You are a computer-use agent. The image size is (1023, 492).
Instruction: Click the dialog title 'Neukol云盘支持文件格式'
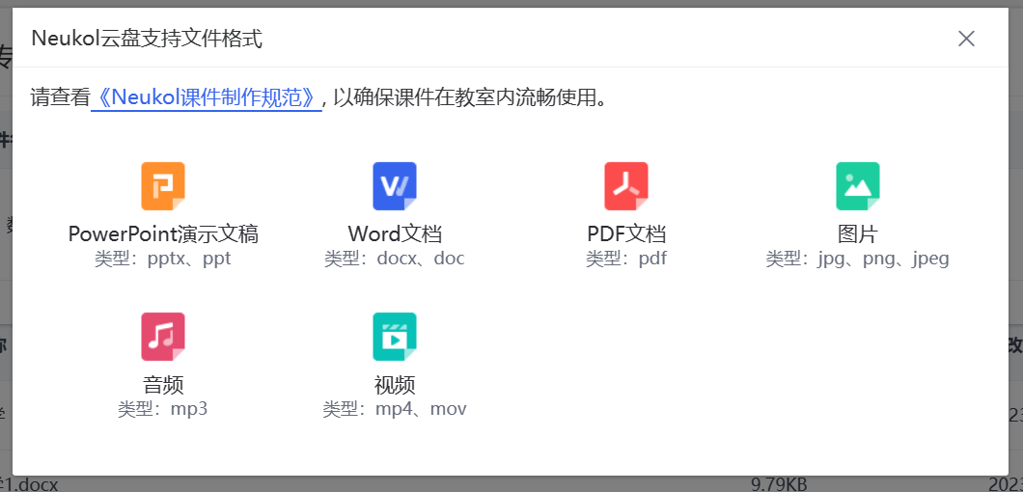(147, 39)
